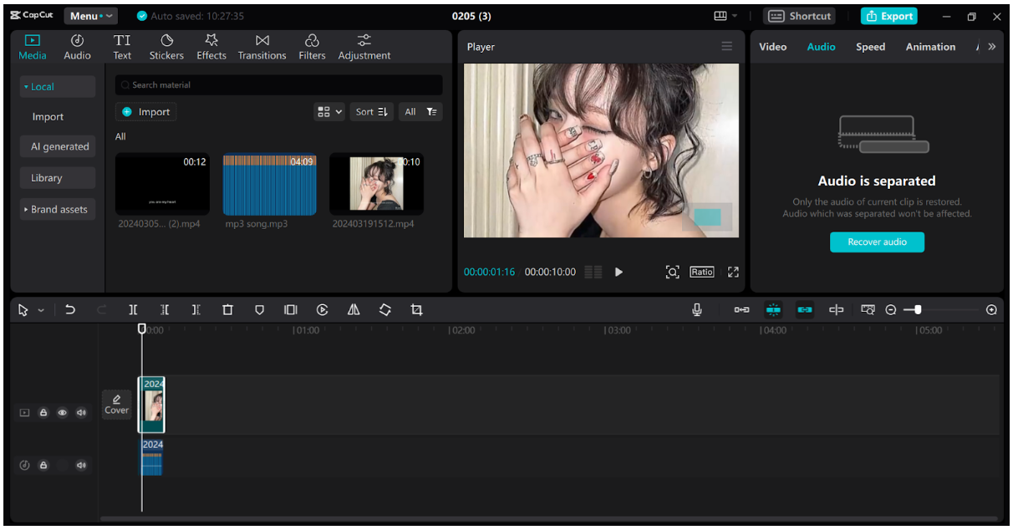This screenshot has width=1013, height=530.
Task: Open the Effects tab
Action: click(211, 47)
